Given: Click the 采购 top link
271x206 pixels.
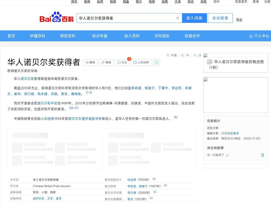Looking at the screenshot, I should (204, 2).
